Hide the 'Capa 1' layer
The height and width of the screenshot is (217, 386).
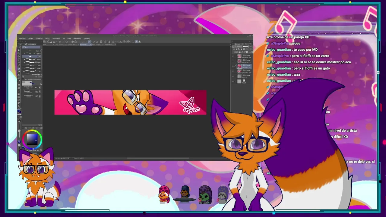coord(233,76)
